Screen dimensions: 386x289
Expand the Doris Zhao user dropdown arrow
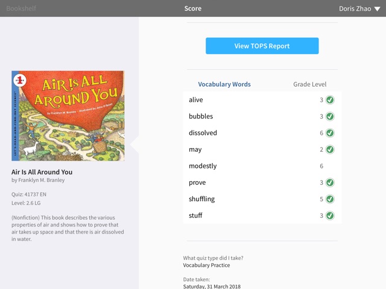(377, 9)
